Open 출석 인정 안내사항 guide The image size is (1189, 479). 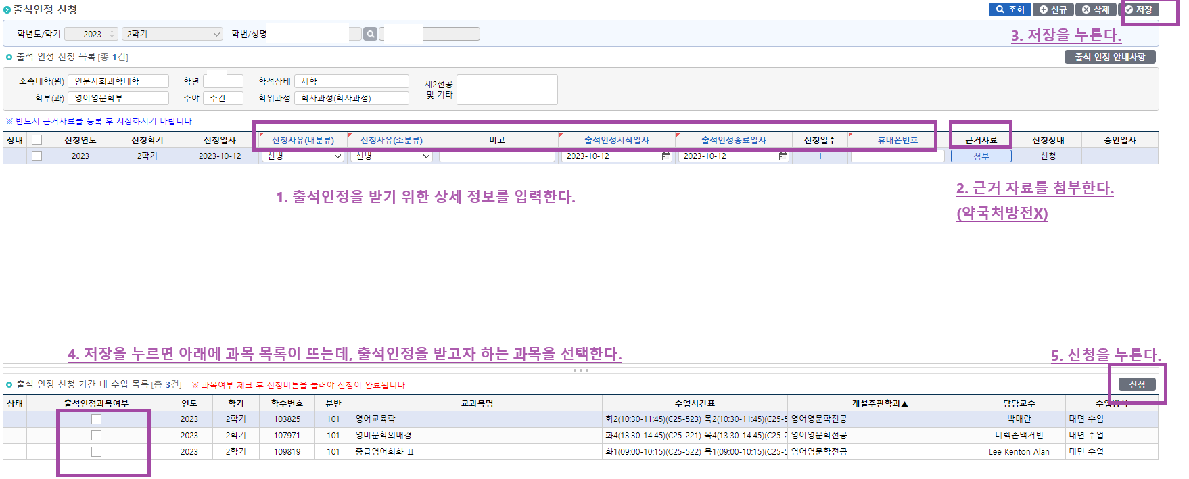pyautogui.click(x=1109, y=57)
